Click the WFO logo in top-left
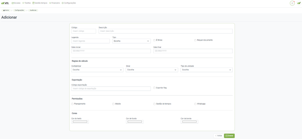302x139 pixels. click(x=5, y=3)
